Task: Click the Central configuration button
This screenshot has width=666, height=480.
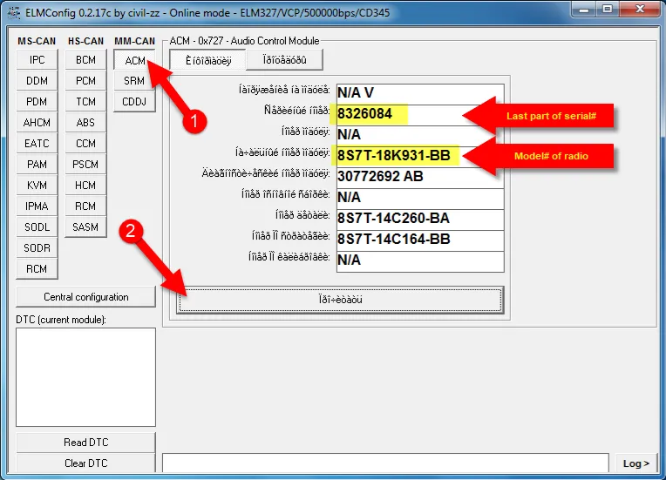Action: [85, 297]
